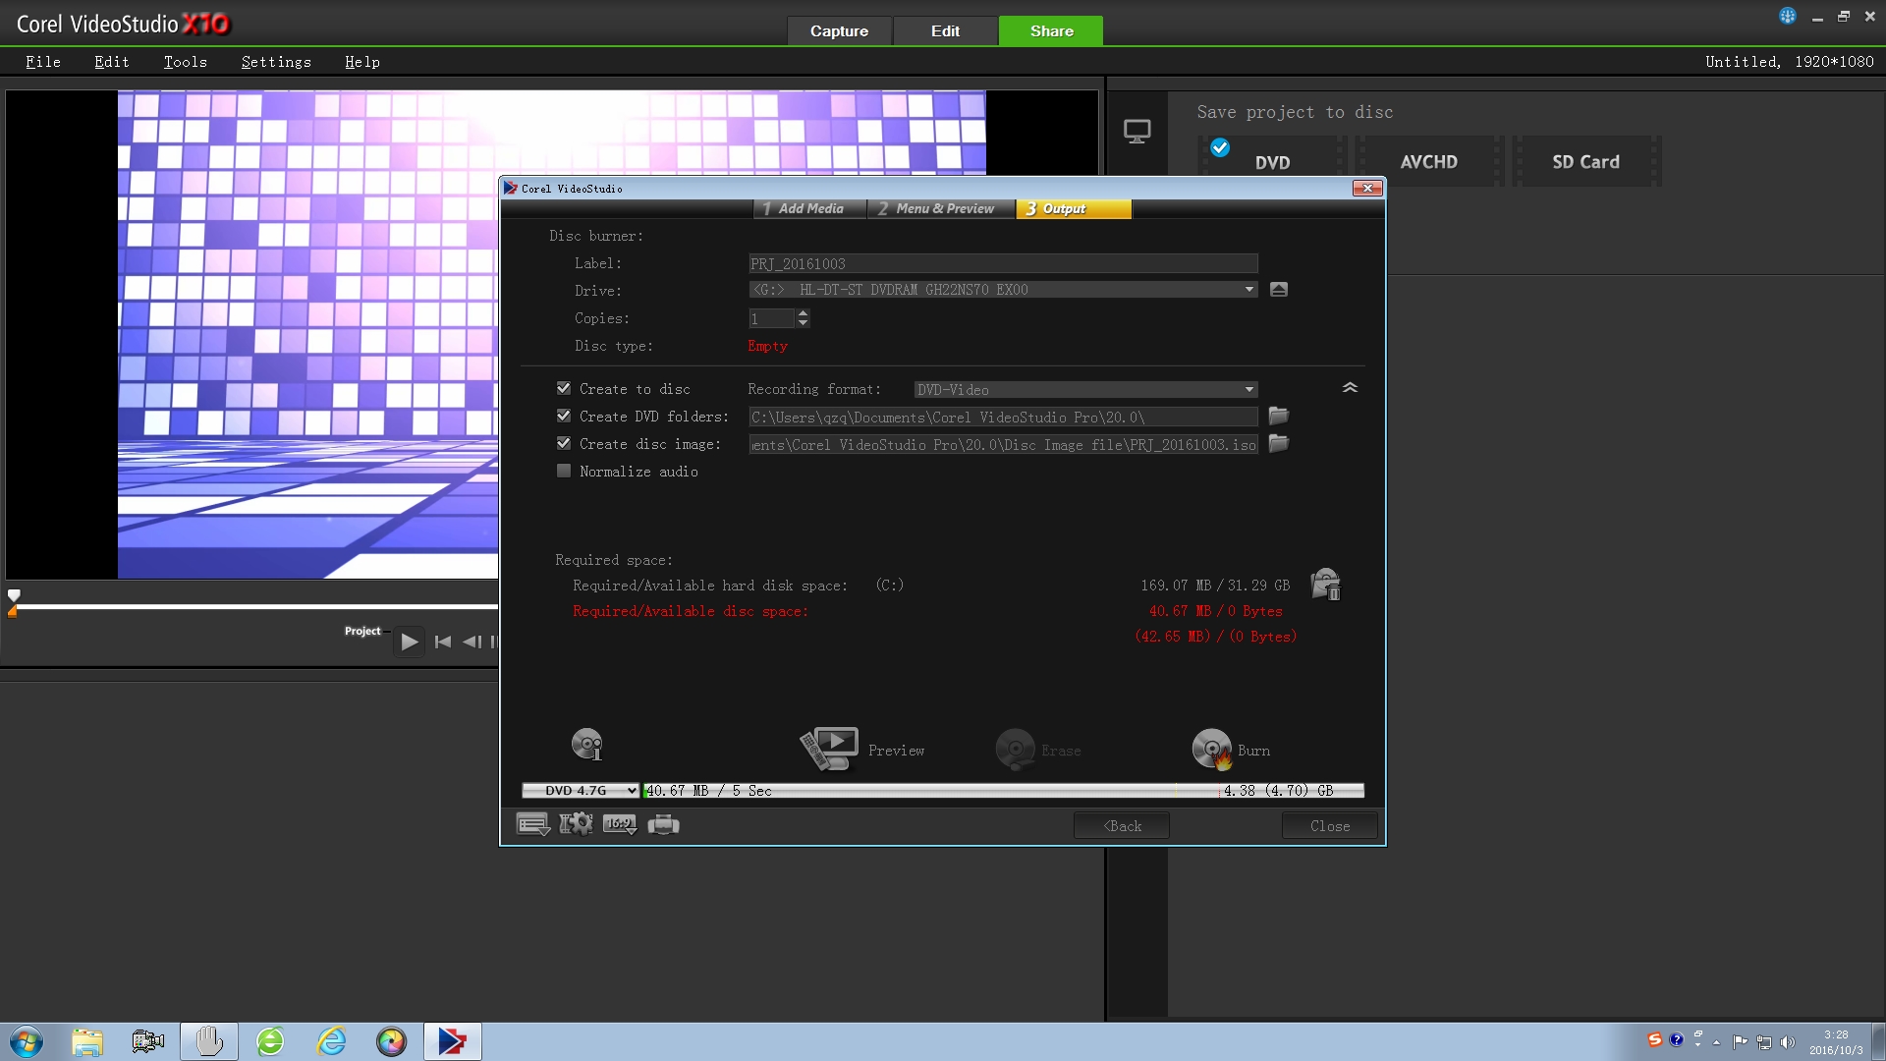The height and width of the screenshot is (1061, 1886).
Task: Go to step 1 Add Media
Action: point(810,208)
